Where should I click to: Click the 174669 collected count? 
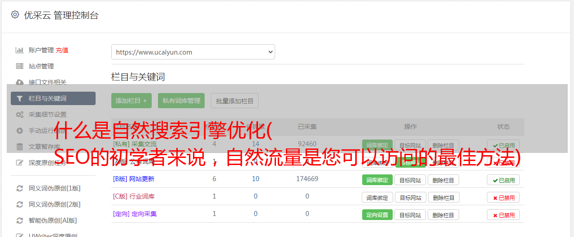(x=307, y=179)
